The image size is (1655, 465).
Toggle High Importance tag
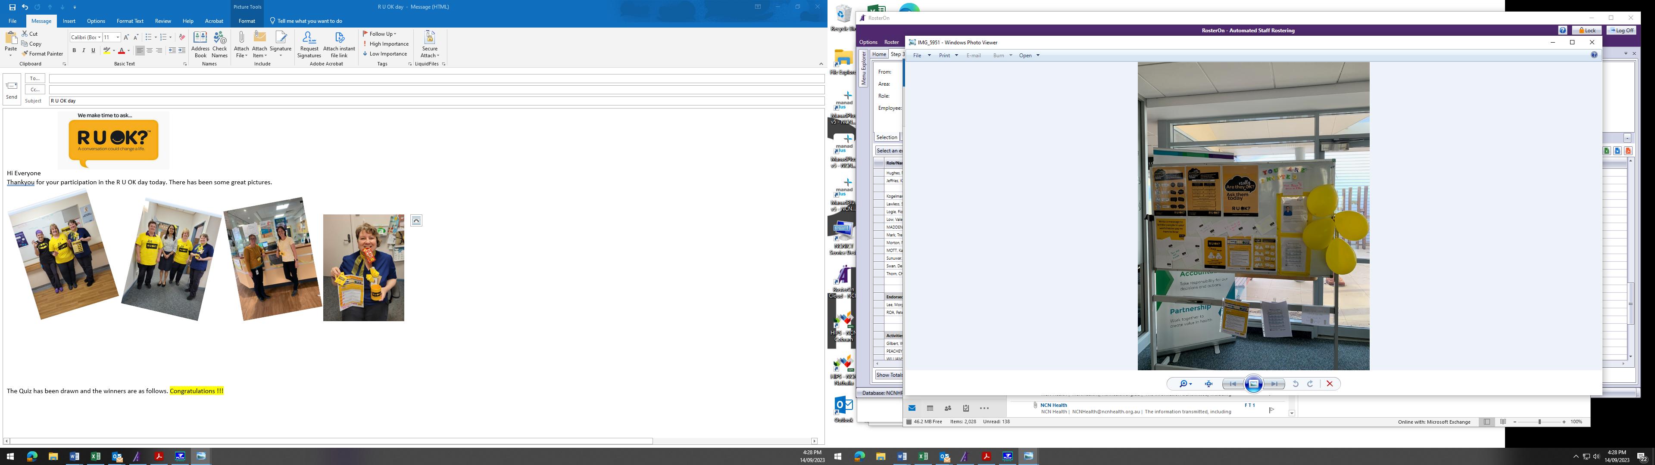[385, 43]
